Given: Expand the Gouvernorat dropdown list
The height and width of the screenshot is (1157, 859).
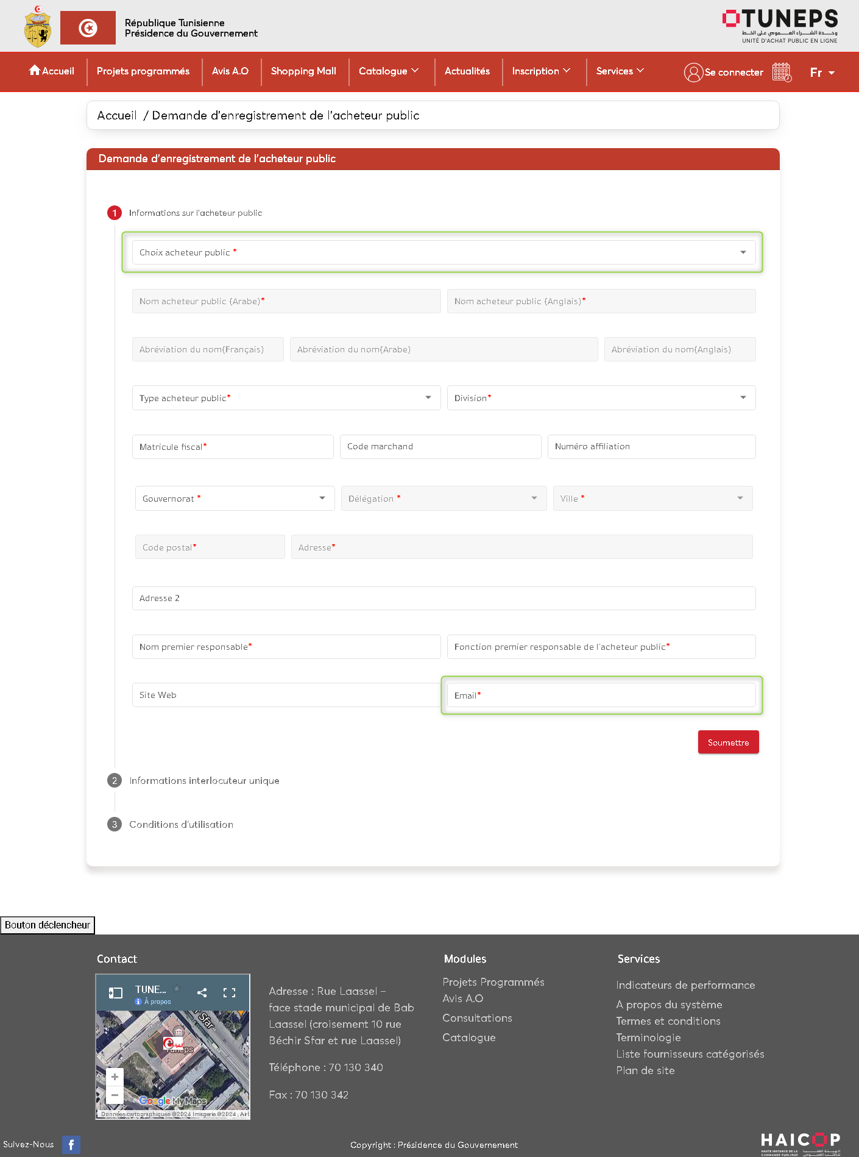Looking at the screenshot, I should (x=235, y=499).
